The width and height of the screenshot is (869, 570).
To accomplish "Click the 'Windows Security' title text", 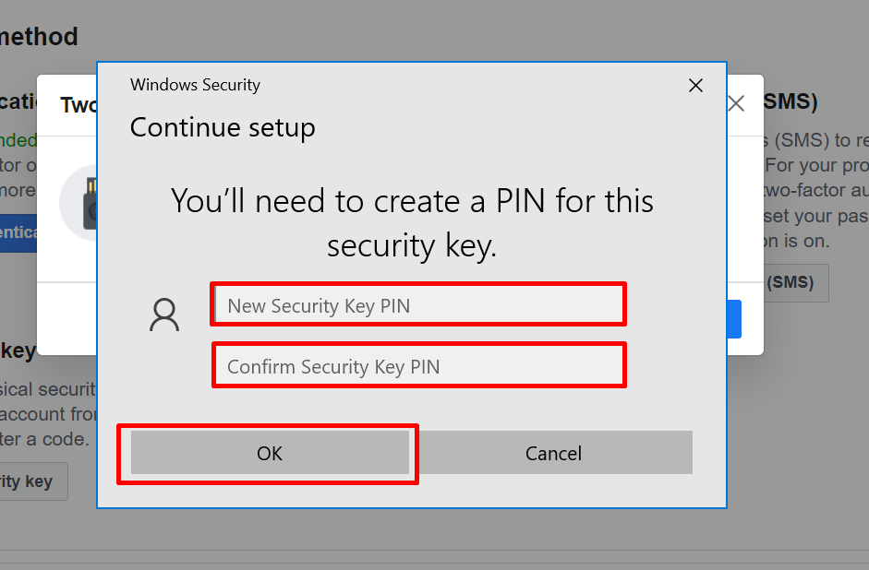I will tap(195, 85).
